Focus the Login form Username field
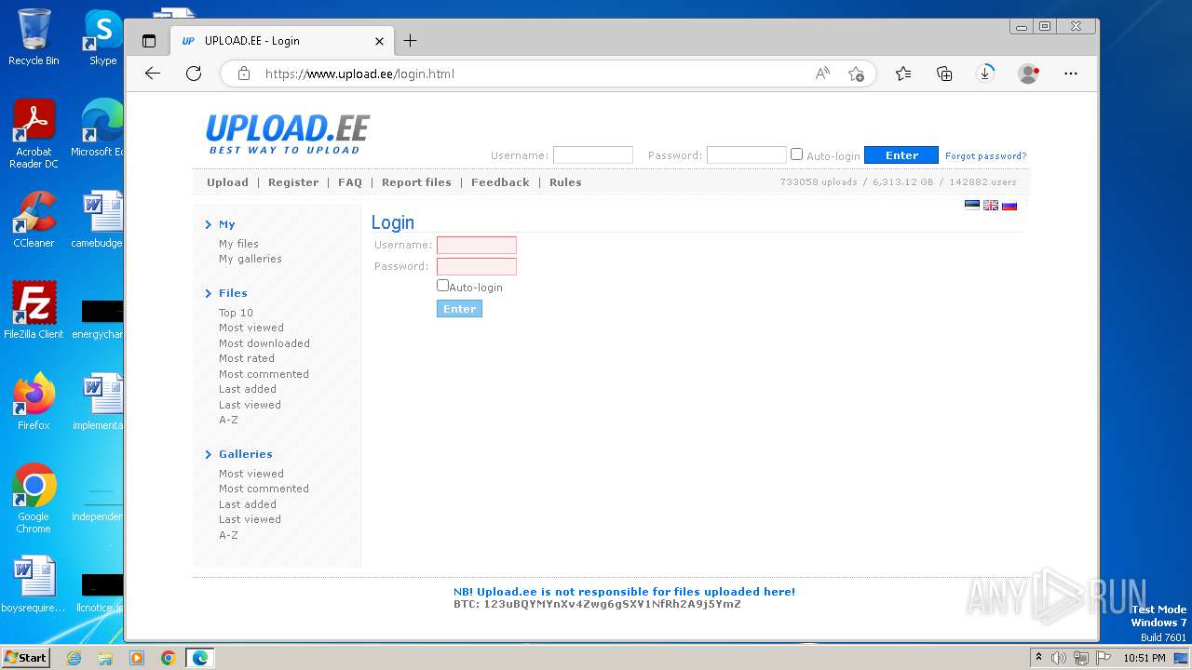 477,245
